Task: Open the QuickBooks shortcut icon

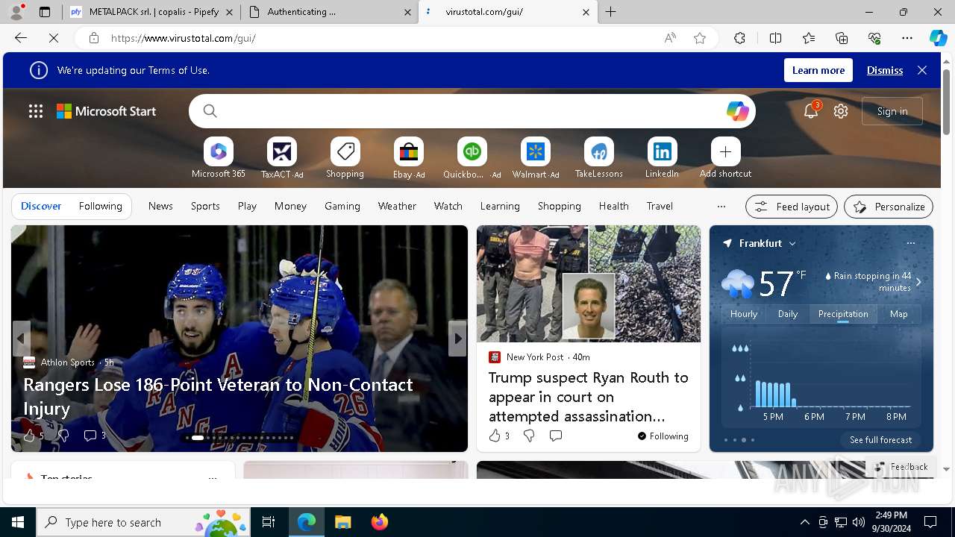Action: 472,152
